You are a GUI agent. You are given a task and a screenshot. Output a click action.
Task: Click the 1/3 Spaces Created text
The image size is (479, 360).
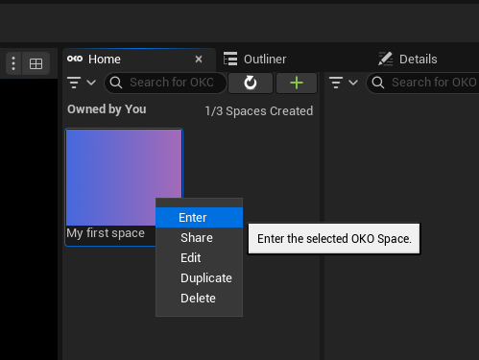(259, 111)
